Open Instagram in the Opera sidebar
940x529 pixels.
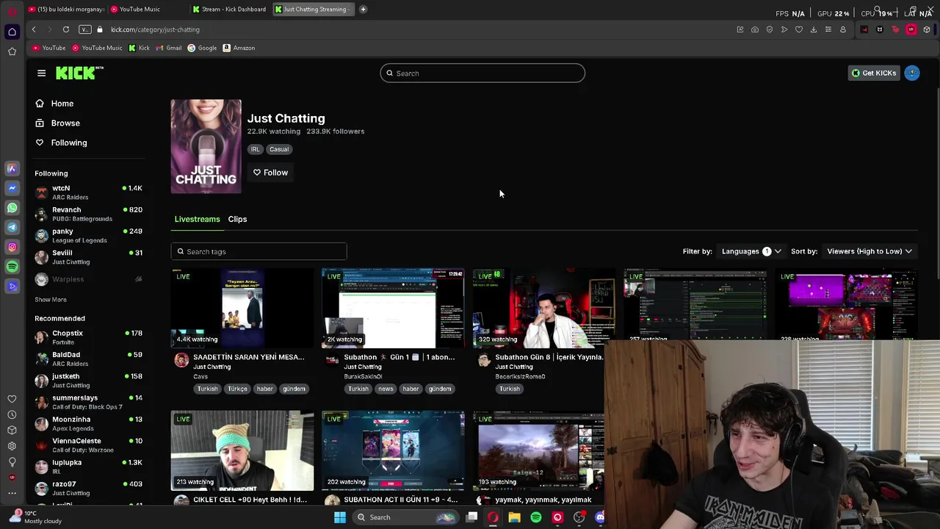(x=12, y=247)
